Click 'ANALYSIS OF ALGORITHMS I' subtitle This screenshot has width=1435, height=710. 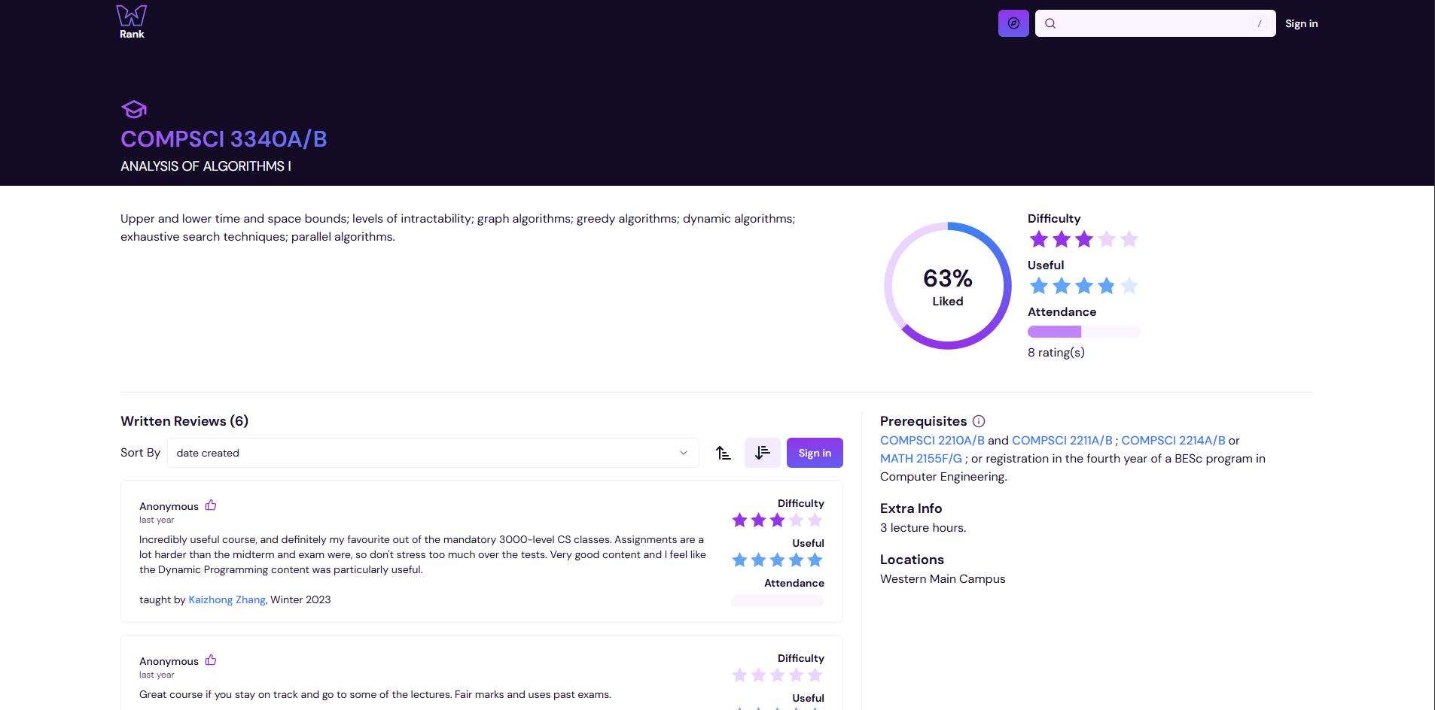(x=206, y=166)
